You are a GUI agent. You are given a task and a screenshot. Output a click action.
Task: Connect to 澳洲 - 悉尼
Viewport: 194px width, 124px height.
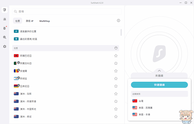click(66, 117)
